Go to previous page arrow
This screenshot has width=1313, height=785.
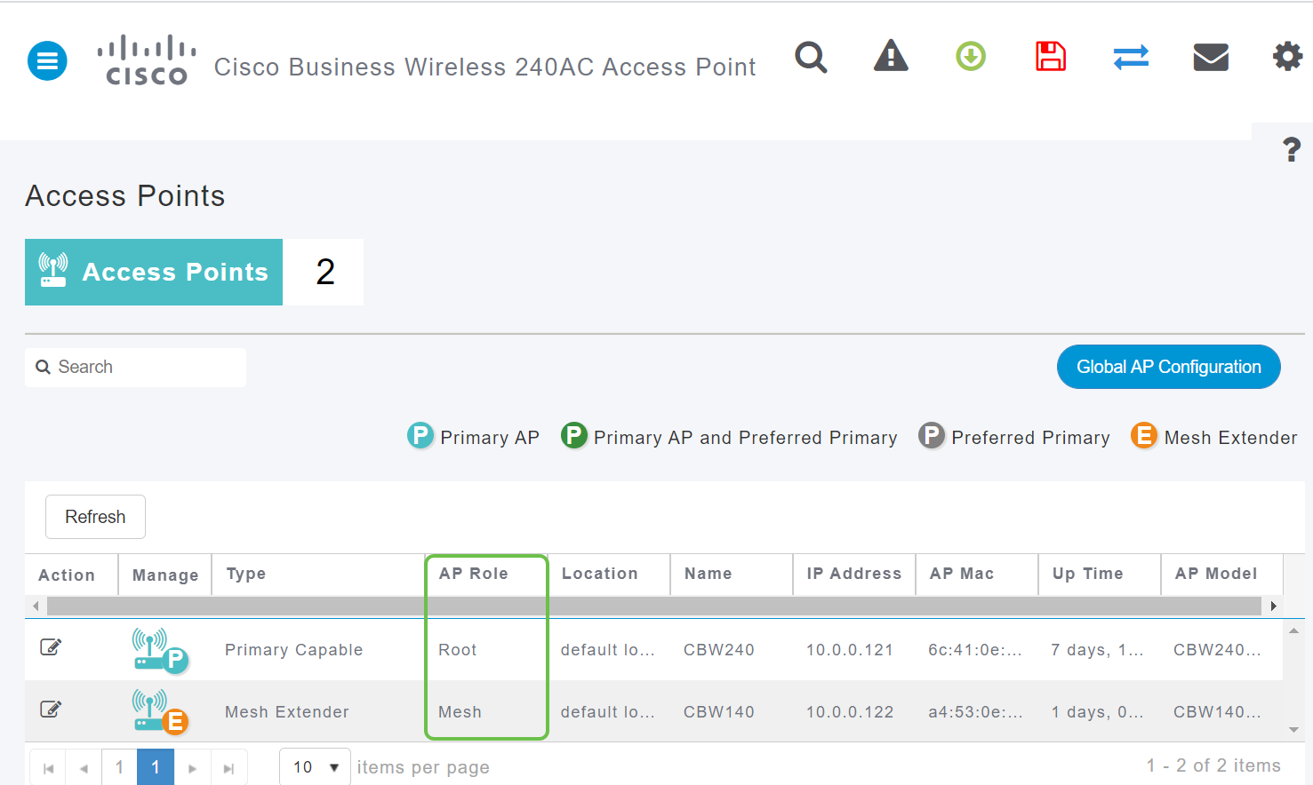point(84,768)
